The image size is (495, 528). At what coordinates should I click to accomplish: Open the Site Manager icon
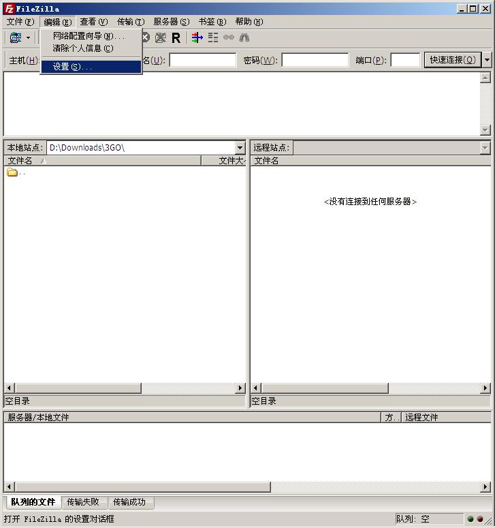16,37
